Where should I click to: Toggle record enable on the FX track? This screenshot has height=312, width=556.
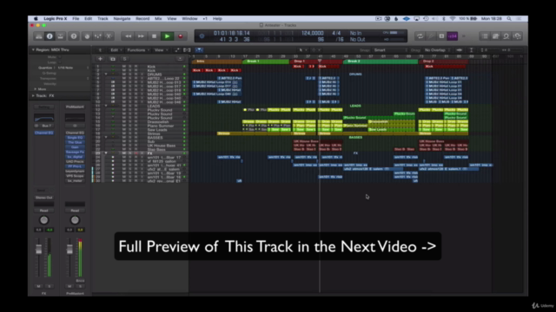[x=136, y=153]
